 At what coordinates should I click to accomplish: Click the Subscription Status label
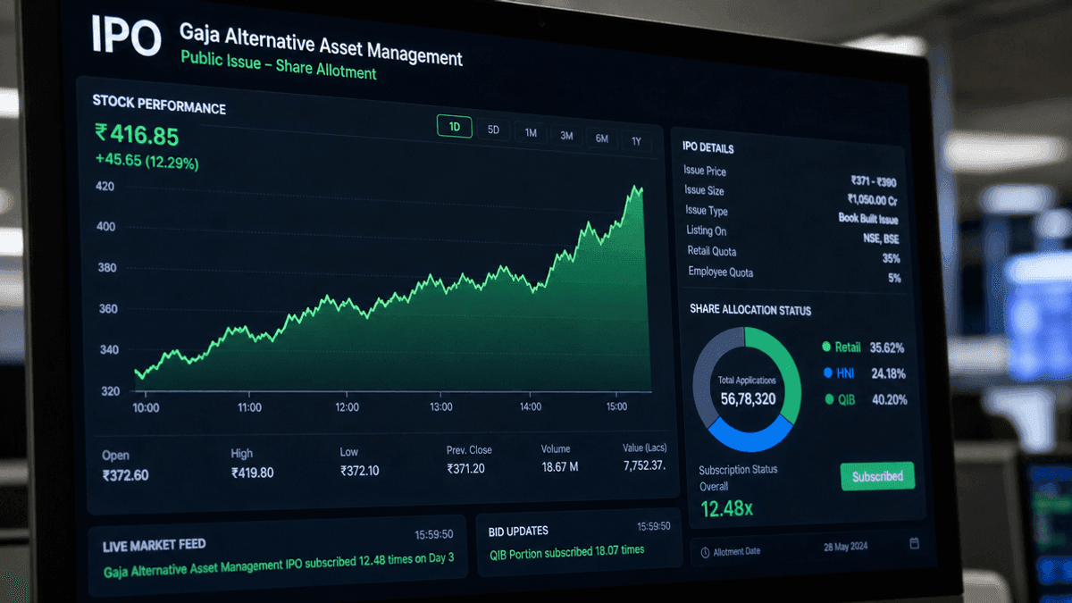click(738, 469)
